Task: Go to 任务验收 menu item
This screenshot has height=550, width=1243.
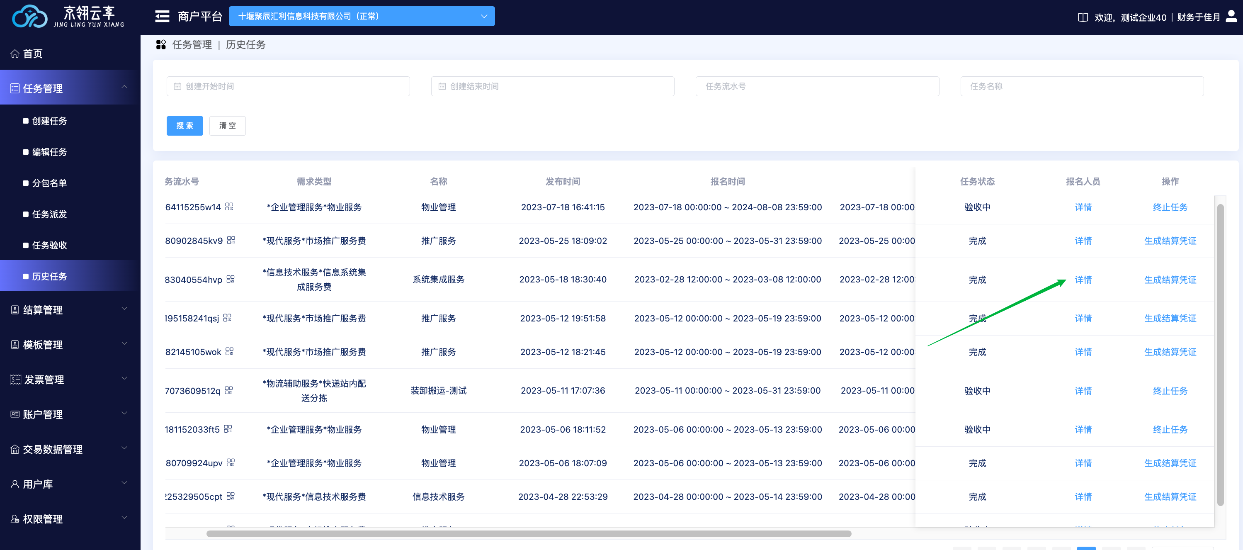Action: coord(49,245)
